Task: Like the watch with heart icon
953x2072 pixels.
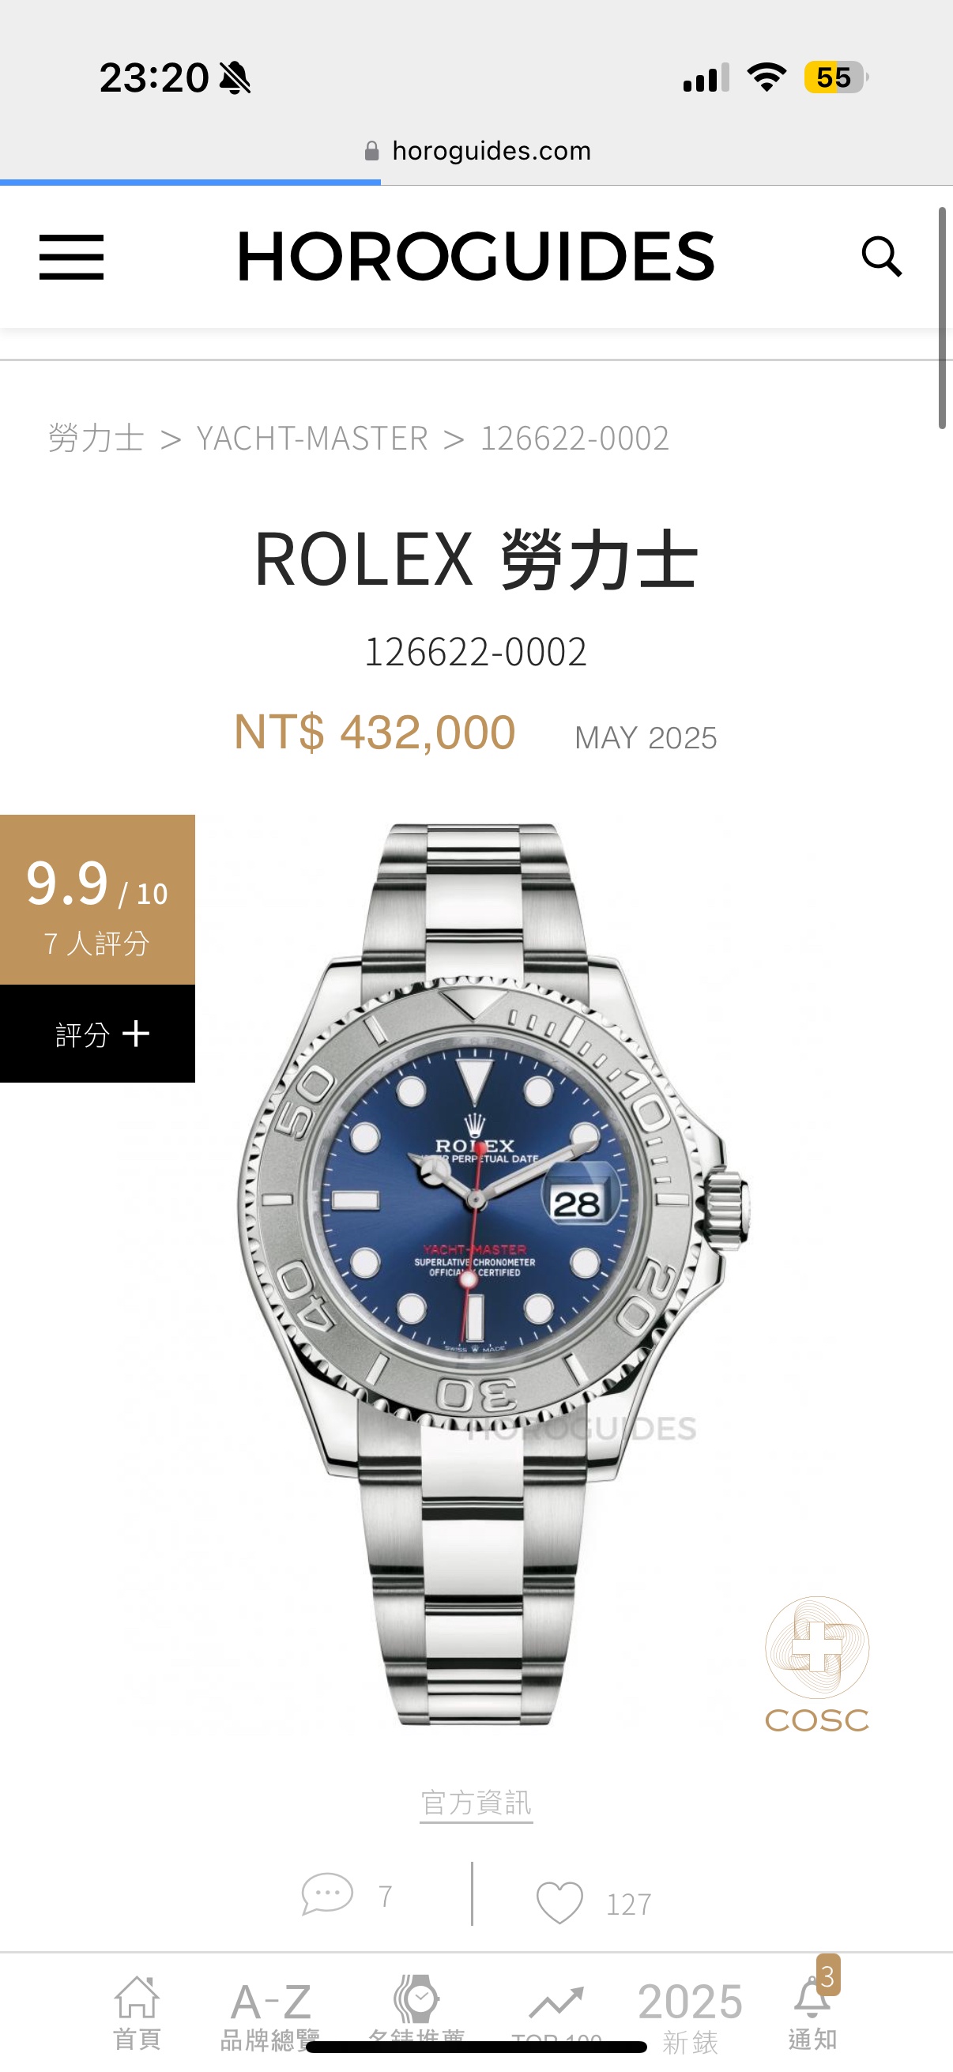Action: pos(559,1902)
